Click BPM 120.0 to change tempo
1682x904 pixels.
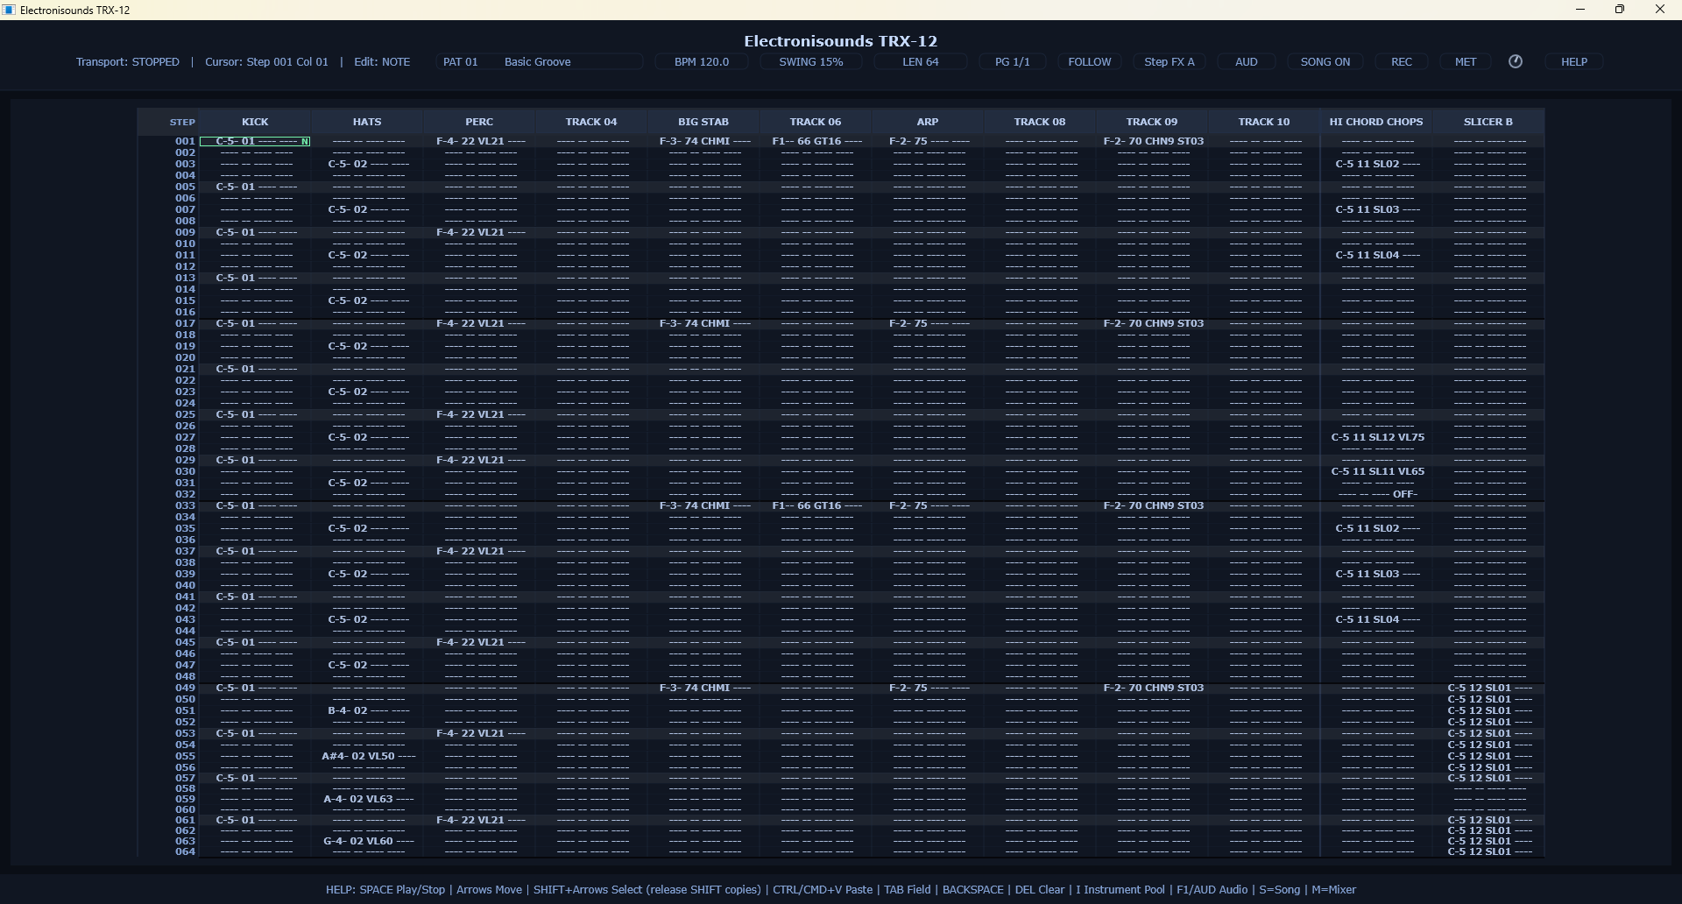point(701,61)
